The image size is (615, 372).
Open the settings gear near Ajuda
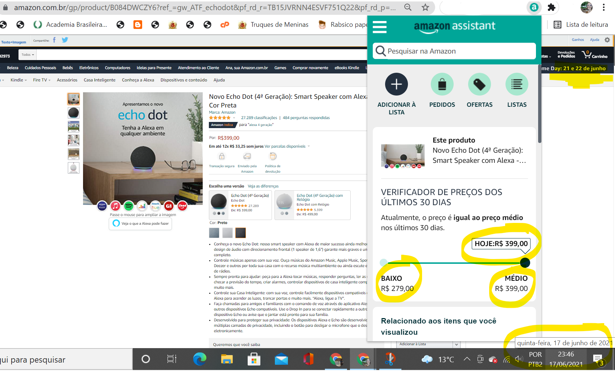[x=607, y=40]
